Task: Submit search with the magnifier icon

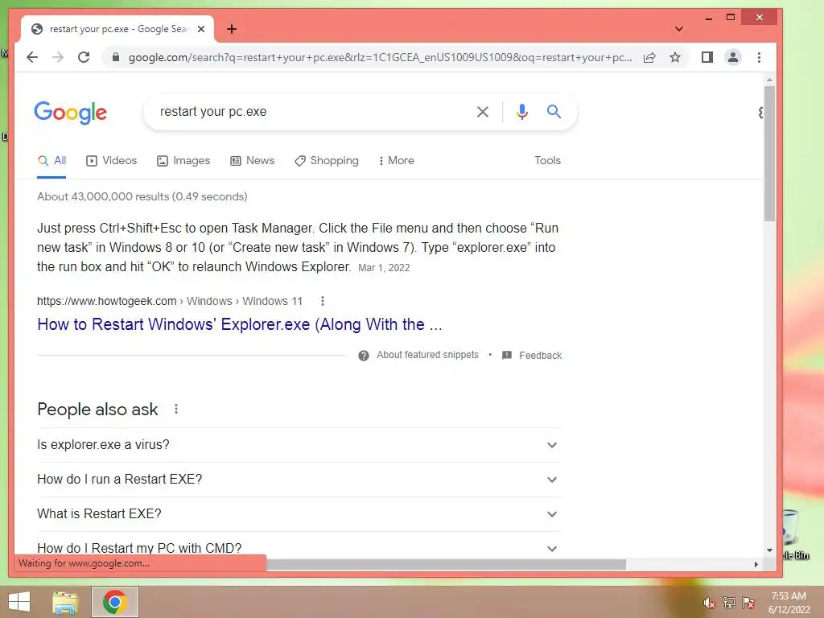Action: [x=554, y=111]
